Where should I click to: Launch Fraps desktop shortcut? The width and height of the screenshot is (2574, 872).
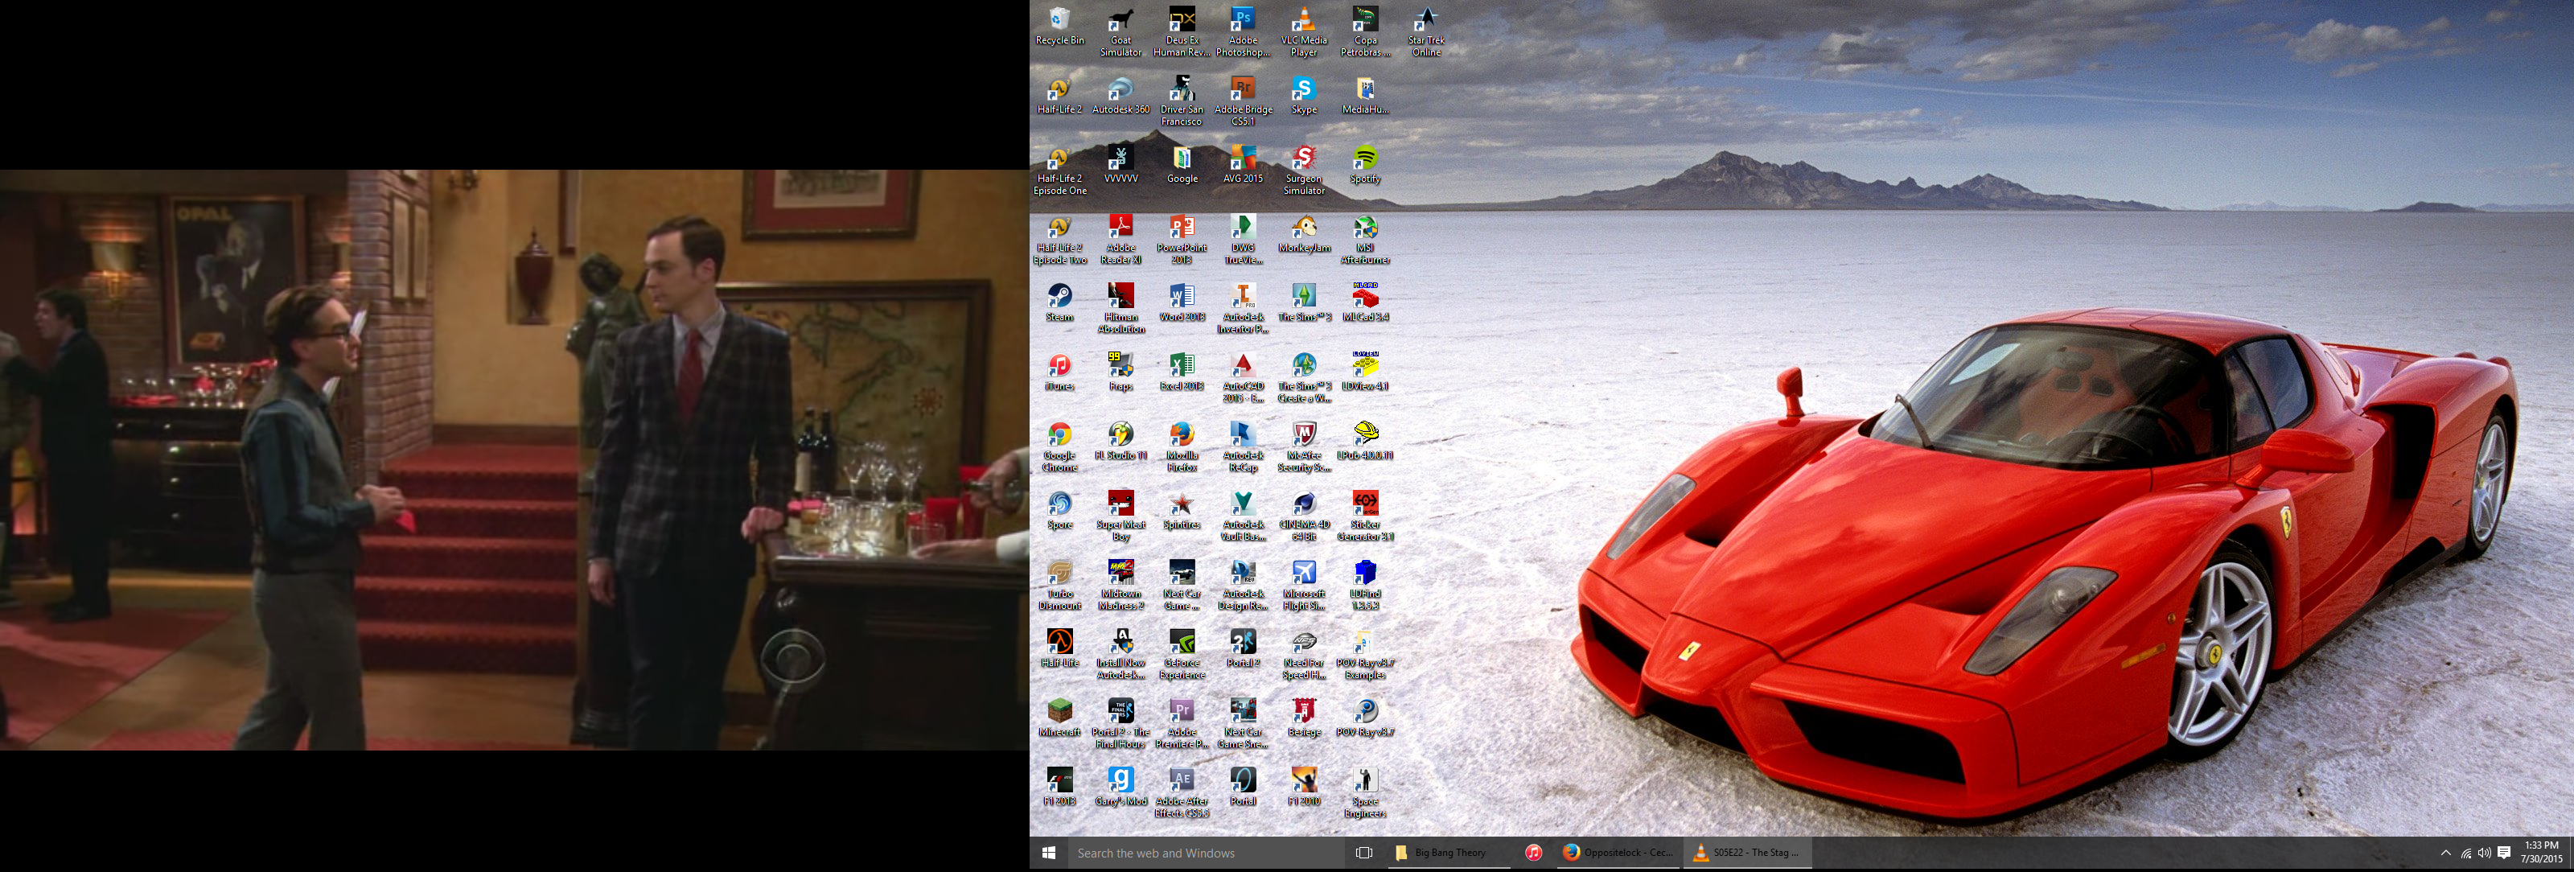[x=1120, y=372]
